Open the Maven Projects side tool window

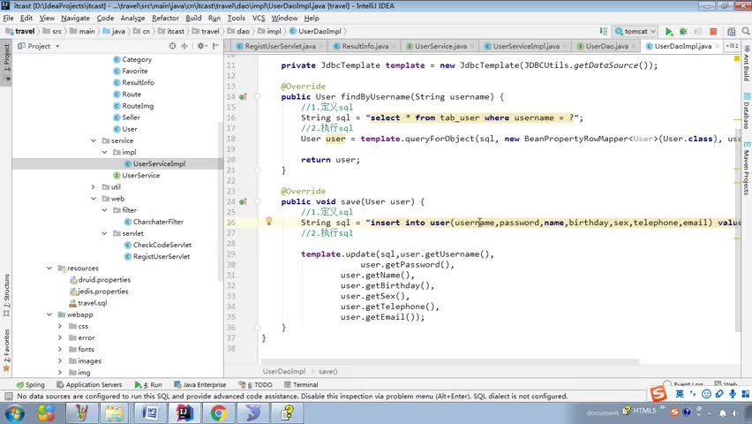(747, 168)
